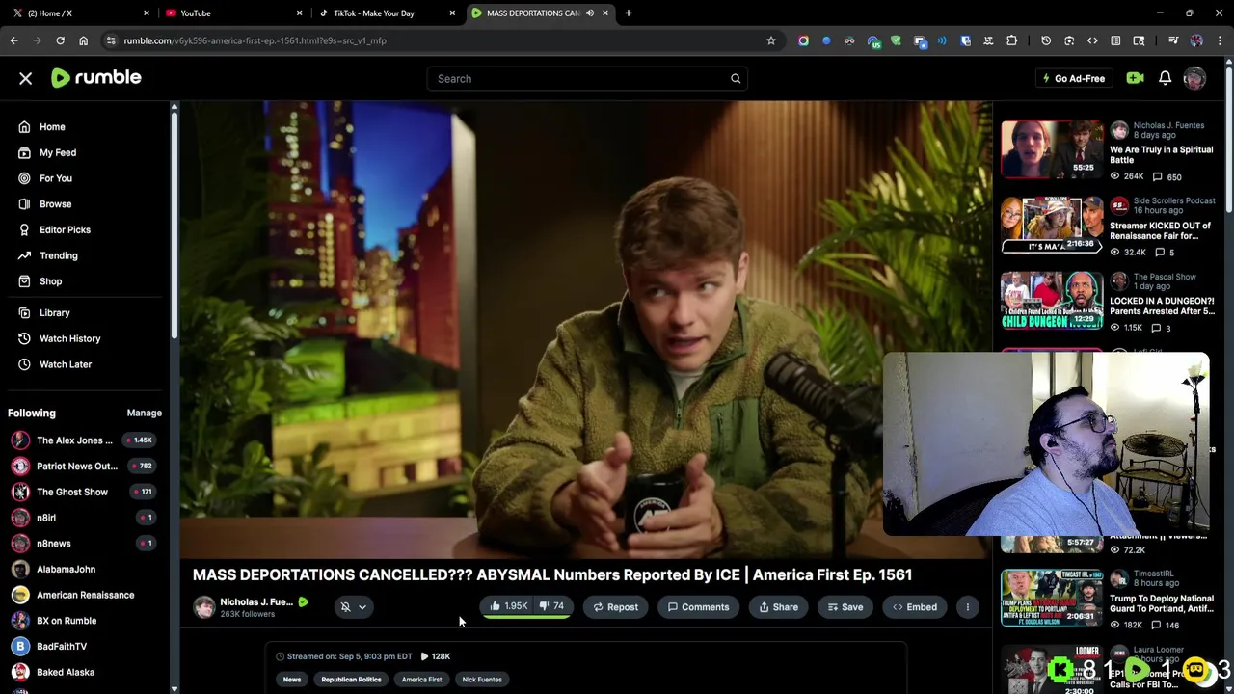Open the media control music-note icon
This screenshot has width=1234, height=694.
click(x=1173, y=40)
